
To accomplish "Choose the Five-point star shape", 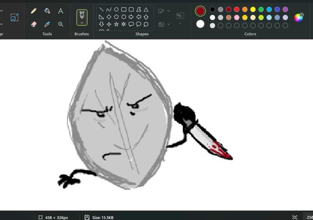I will click(x=116, y=24).
